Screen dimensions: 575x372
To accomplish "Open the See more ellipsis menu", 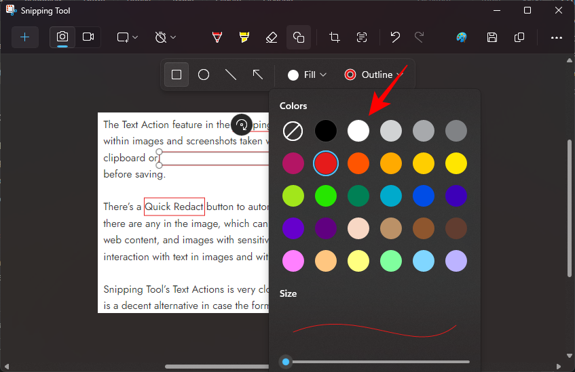I will (556, 37).
